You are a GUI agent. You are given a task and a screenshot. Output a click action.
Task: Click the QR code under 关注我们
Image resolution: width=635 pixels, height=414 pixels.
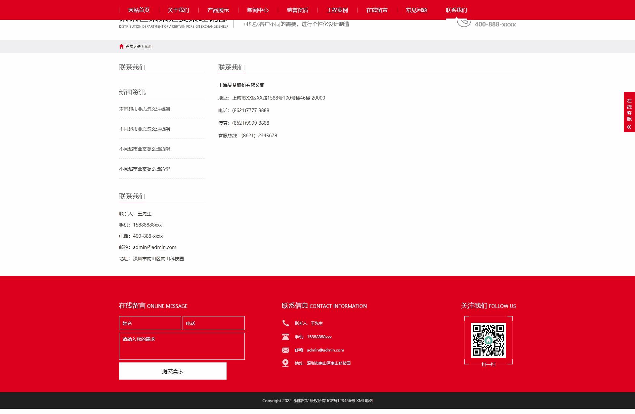click(x=488, y=340)
